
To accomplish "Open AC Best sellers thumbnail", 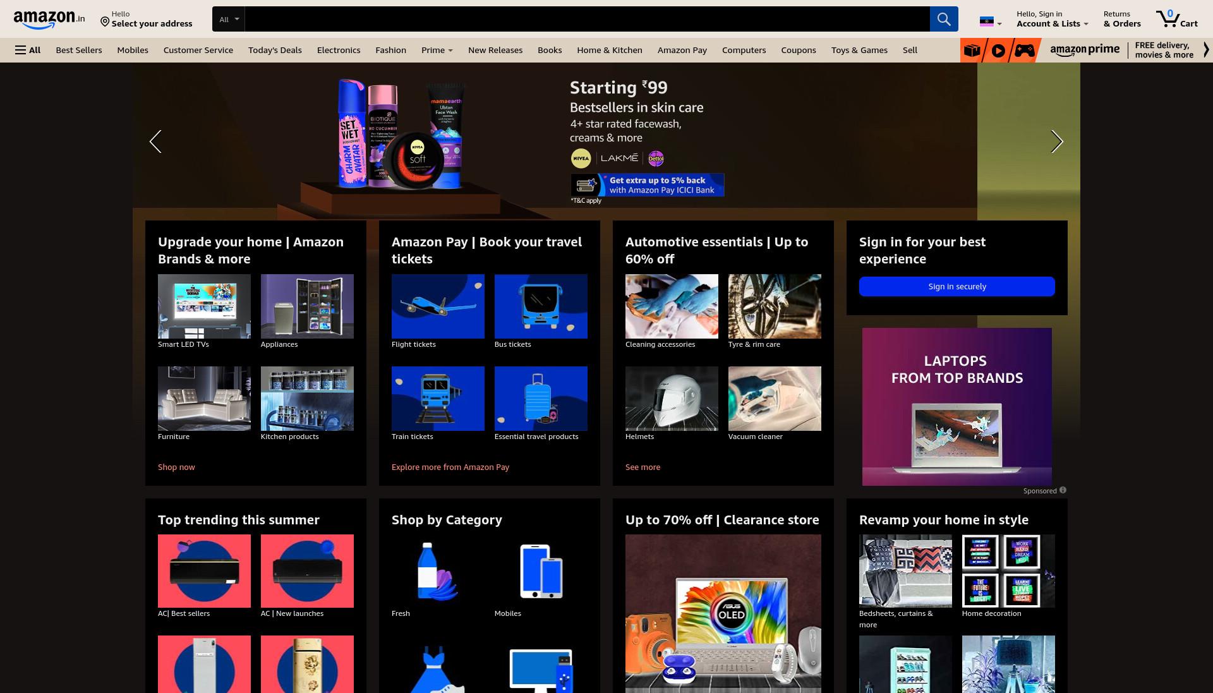I will pos(204,571).
